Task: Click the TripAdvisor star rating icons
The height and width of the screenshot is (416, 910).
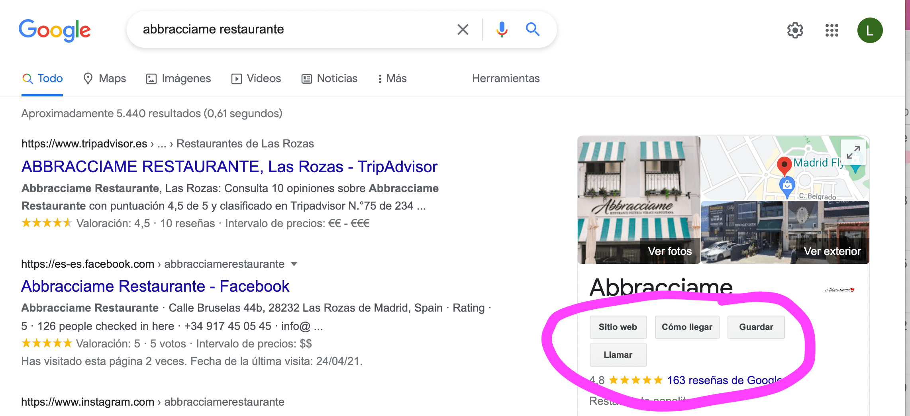Action: click(47, 223)
